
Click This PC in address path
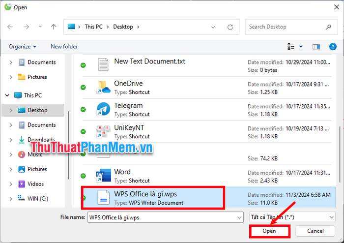tap(93, 27)
